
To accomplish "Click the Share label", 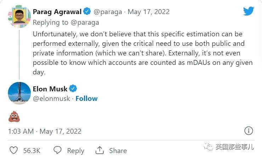I will tap(118, 151).
